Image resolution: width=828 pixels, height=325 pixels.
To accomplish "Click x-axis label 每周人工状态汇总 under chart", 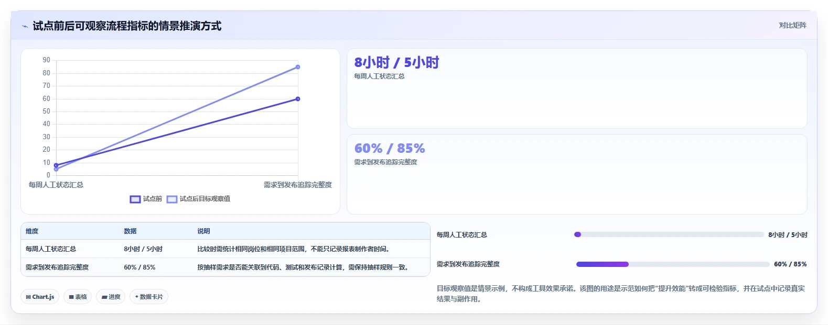I will pos(56,185).
